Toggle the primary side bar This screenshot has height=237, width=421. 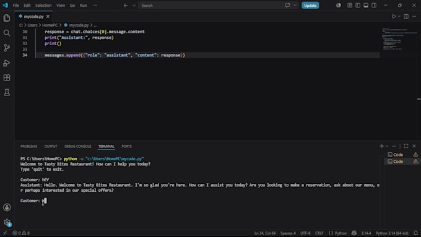coord(358,6)
